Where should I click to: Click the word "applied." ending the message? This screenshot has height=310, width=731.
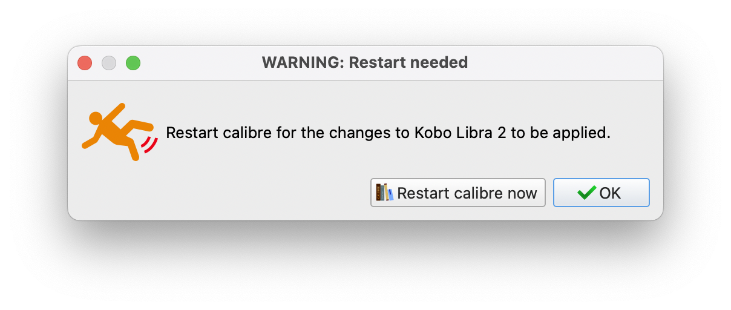(x=584, y=133)
